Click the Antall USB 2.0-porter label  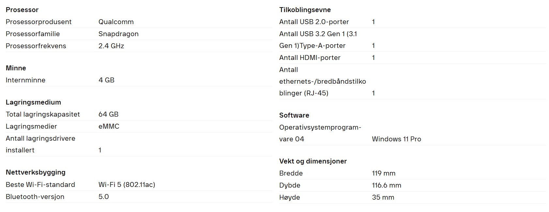314,22
